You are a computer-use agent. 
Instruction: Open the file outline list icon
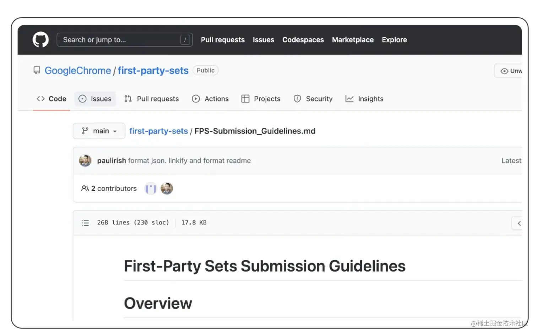coord(85,223)
